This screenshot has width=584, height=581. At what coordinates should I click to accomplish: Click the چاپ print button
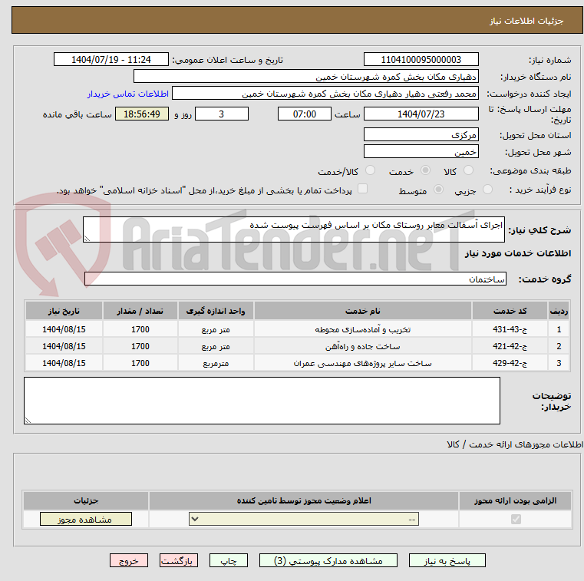229,560
